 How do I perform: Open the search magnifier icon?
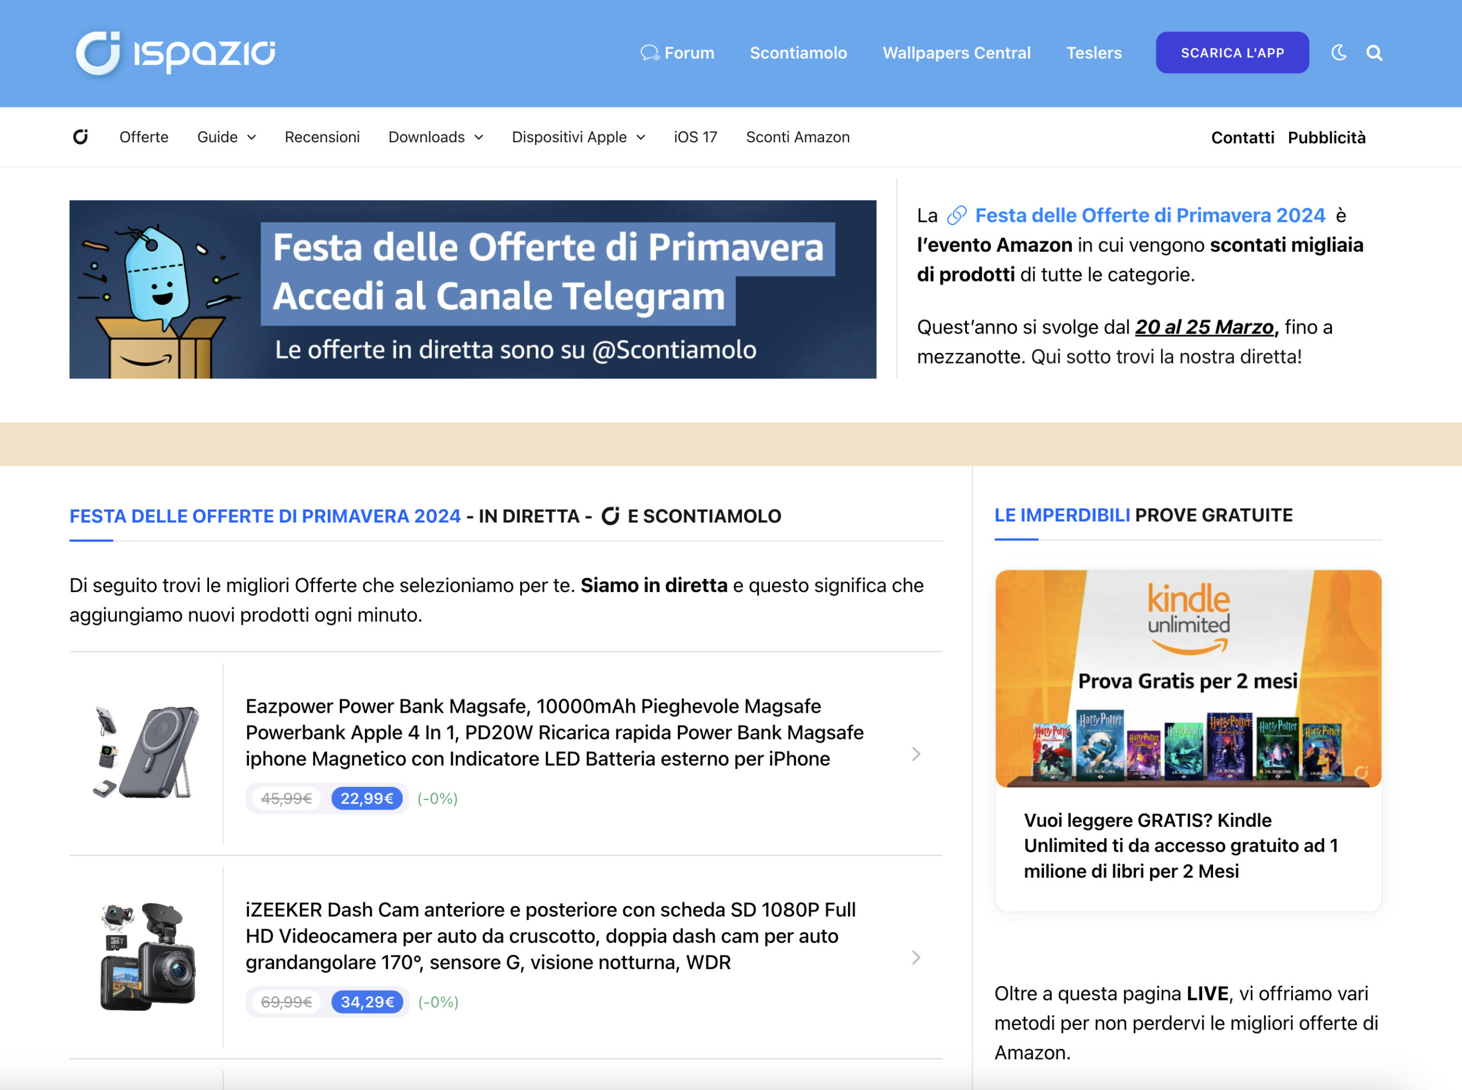(1374, 53)
